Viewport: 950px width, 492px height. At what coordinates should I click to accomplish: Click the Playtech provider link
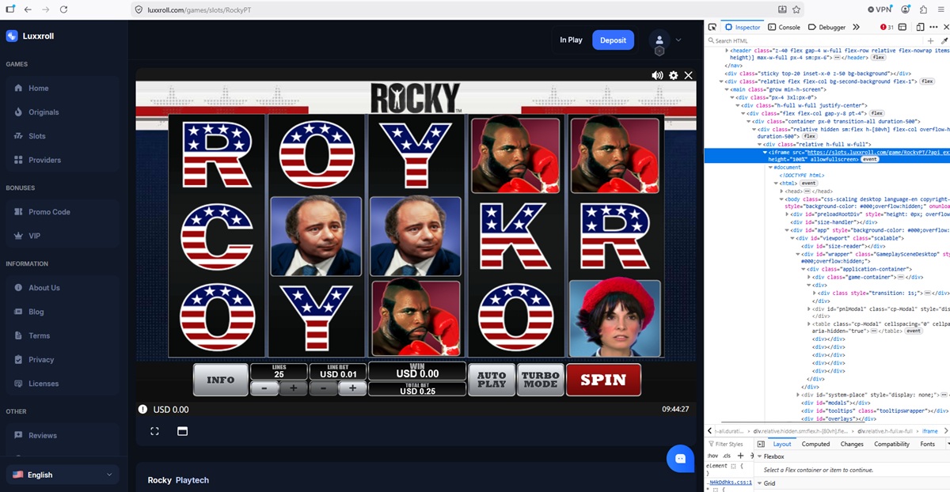tap(192, 480)
